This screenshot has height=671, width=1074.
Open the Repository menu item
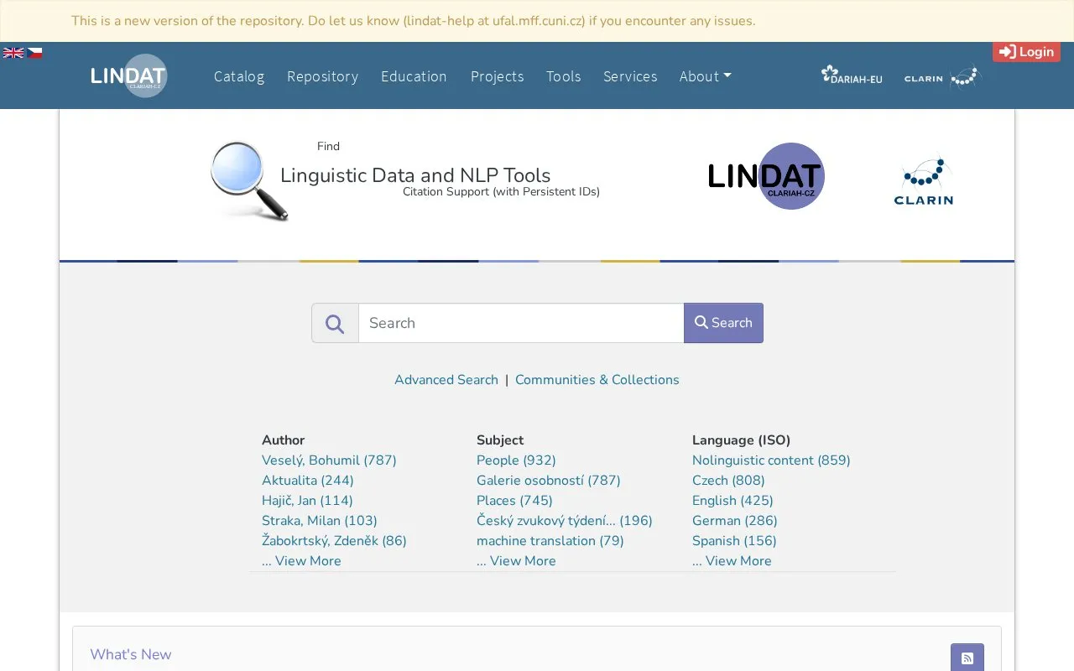[x=322, y=76]
